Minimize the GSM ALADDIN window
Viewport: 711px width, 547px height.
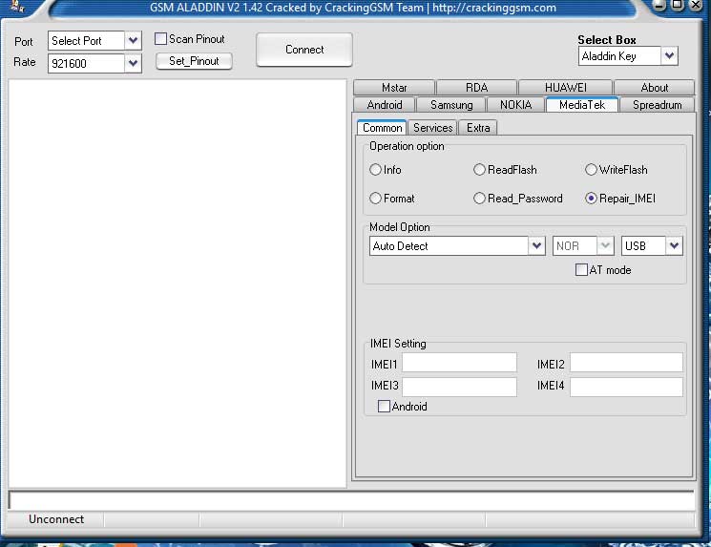pos(659,5)
